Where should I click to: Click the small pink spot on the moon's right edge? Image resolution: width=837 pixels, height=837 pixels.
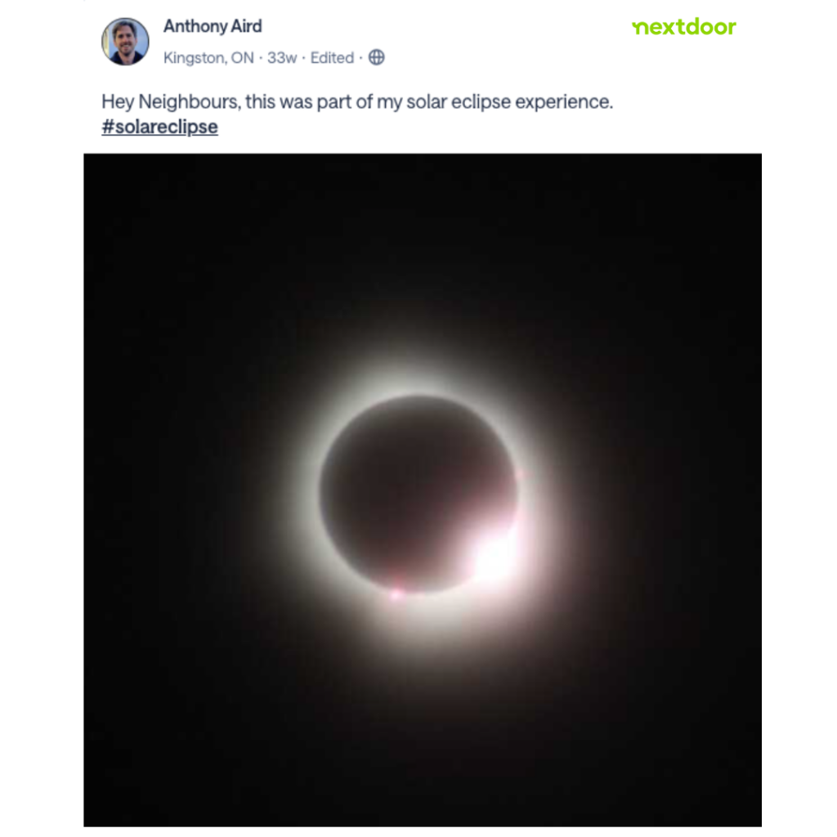[x=520, y=474]
